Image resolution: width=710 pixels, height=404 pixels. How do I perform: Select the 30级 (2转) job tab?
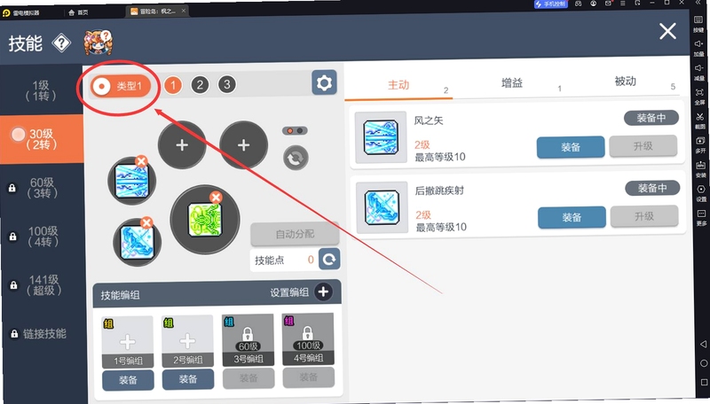[42, 139]
